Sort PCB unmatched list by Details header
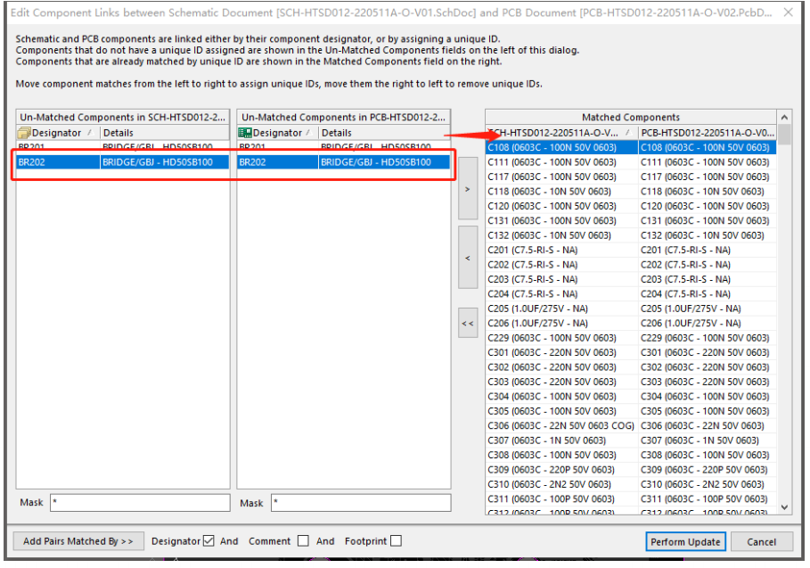Screen dimensions: 810x568 tap(383, 133)
